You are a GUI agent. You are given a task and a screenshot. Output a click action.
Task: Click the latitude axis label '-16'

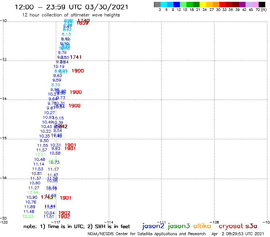(x=3, y=138)
